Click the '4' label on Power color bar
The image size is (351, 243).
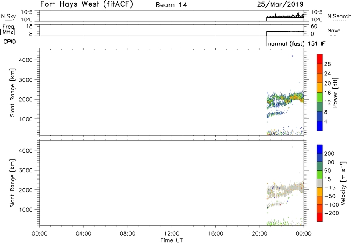tap(326, 121)
